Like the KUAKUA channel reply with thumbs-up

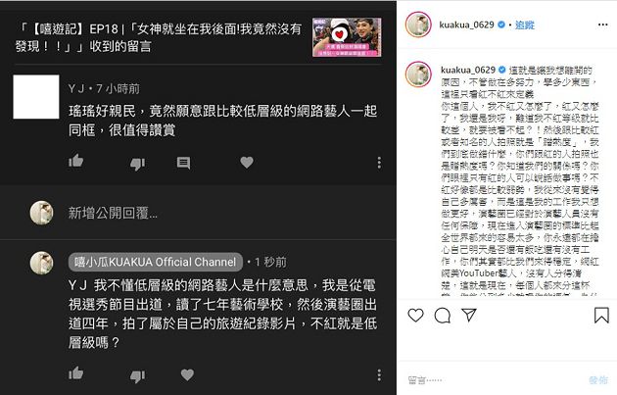tap(75, 372)
